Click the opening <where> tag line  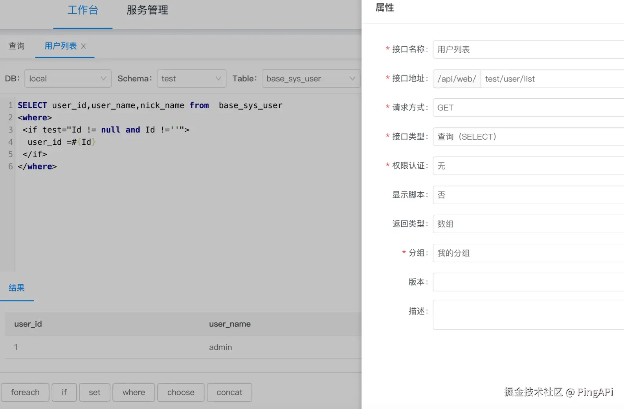point(35,118)
